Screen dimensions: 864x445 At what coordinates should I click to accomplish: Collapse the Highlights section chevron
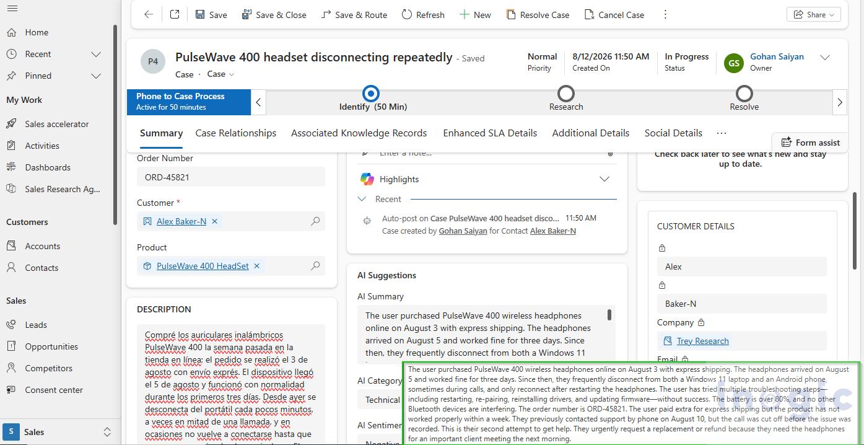click(x=604, y=179)
